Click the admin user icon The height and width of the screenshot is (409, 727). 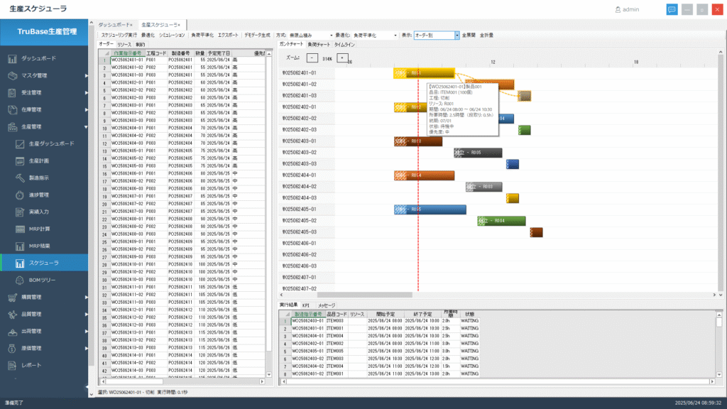tap(618, 9)
